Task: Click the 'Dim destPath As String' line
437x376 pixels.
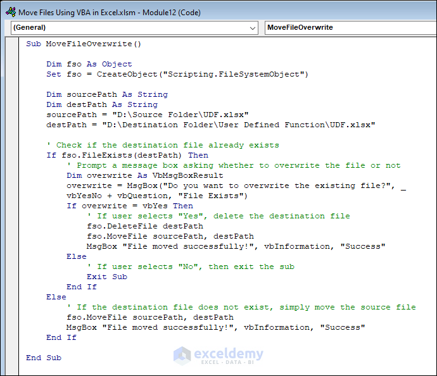Action: [102, 104]
